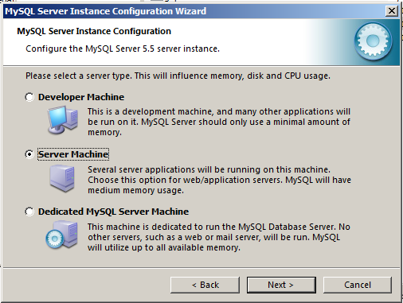Image resolution: width=403 pixels, height=303 pixels.
Task: Close the Configuration Wizard window
Action: click(x=392, y=11)
